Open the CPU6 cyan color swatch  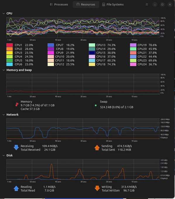(10, 64)
